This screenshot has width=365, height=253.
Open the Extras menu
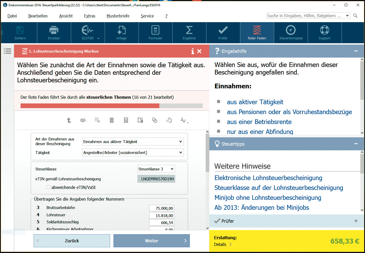click(x=90, y=16)
